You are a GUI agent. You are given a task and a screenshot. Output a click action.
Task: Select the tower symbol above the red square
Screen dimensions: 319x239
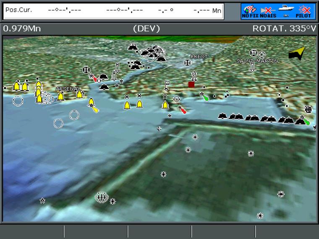coord(194,76)
